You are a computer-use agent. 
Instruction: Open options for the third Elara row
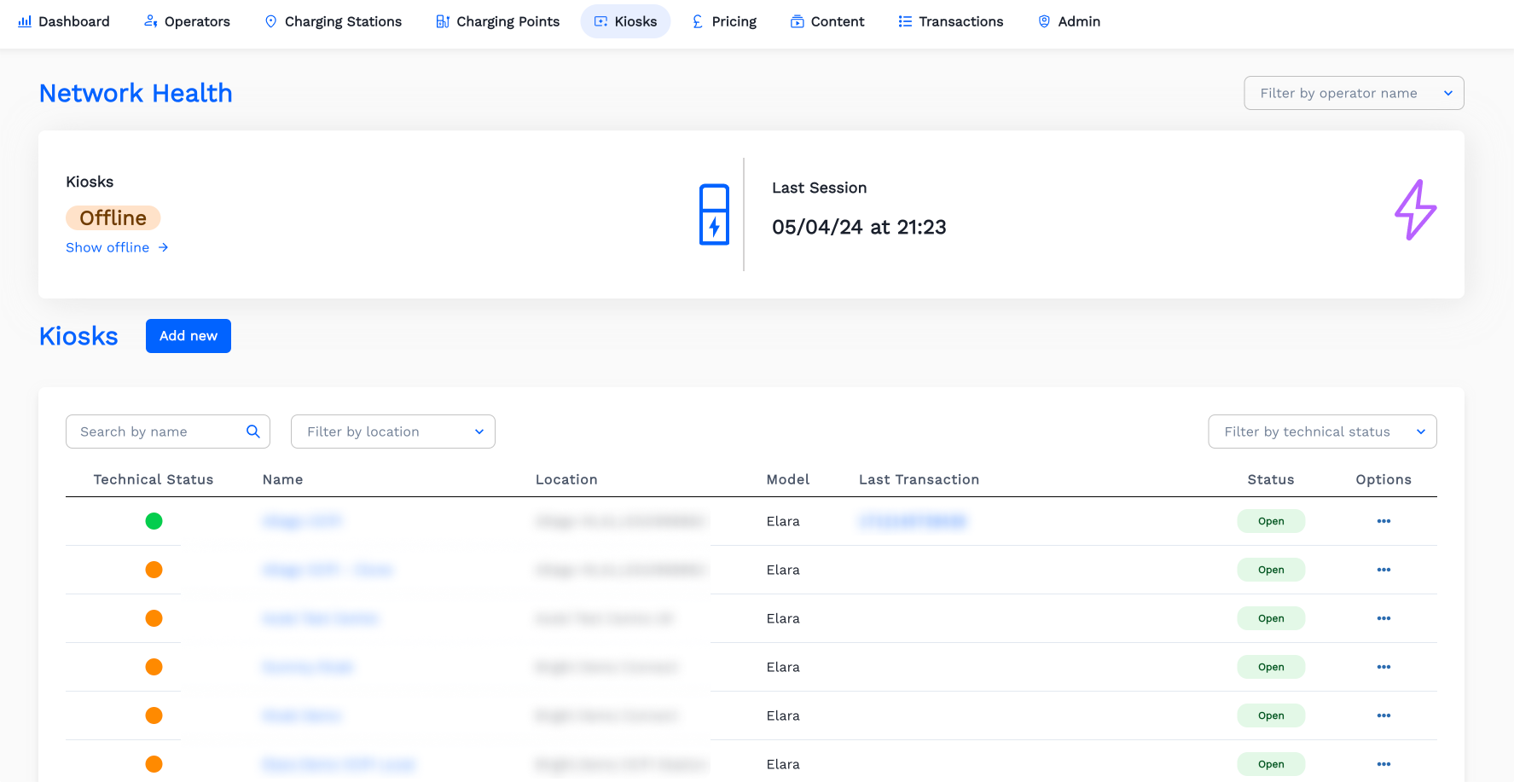pyautogui.click(x=1383, y=618)
